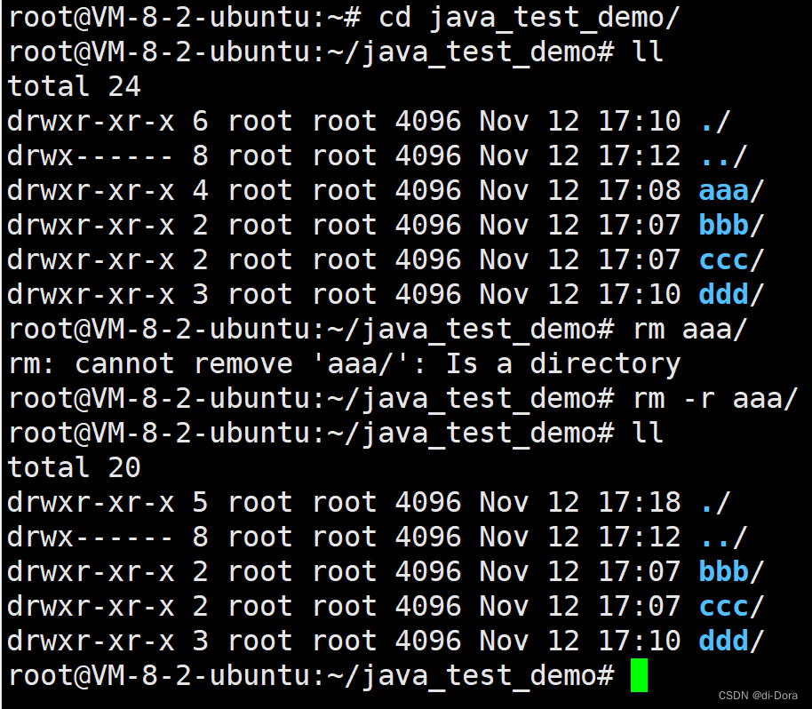Viewport: 812px width, 709px height.
Task: Click the timestamp '17:08' in the listing
Action: [640, 190]
